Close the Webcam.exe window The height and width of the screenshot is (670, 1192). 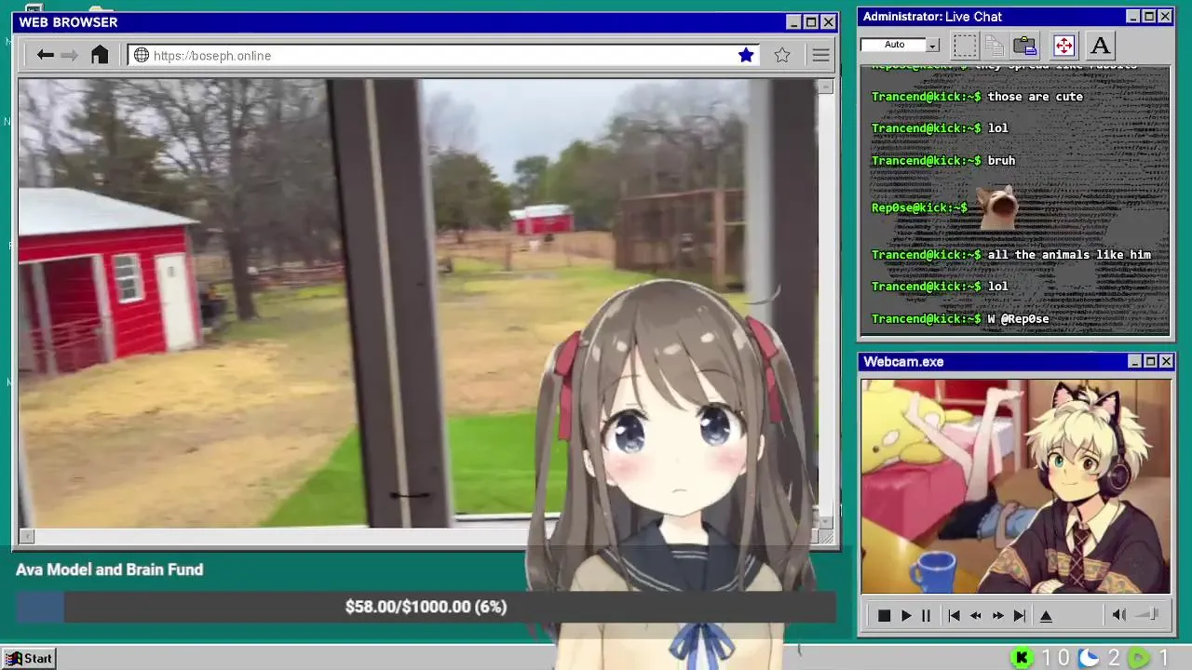[x=1166, y=362]
